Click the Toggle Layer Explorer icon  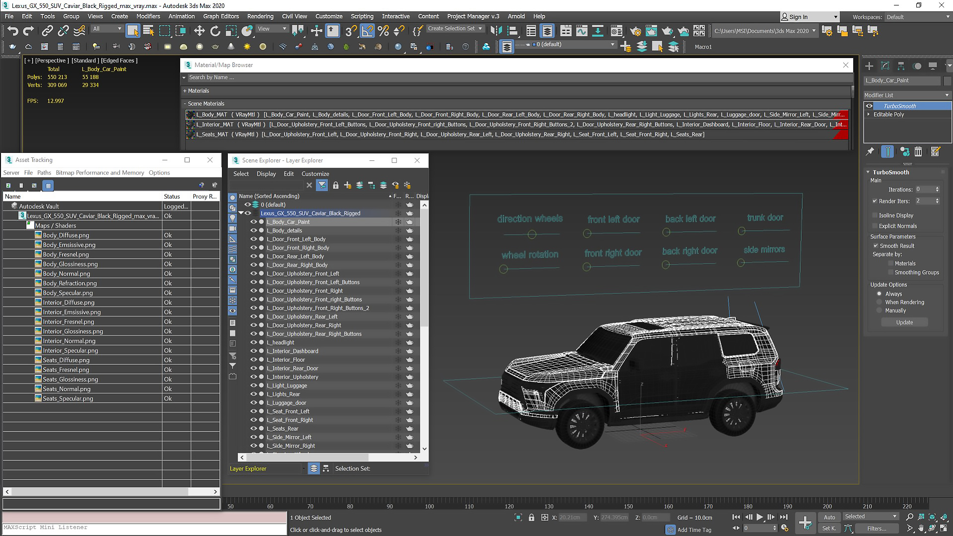pos(547,31)
